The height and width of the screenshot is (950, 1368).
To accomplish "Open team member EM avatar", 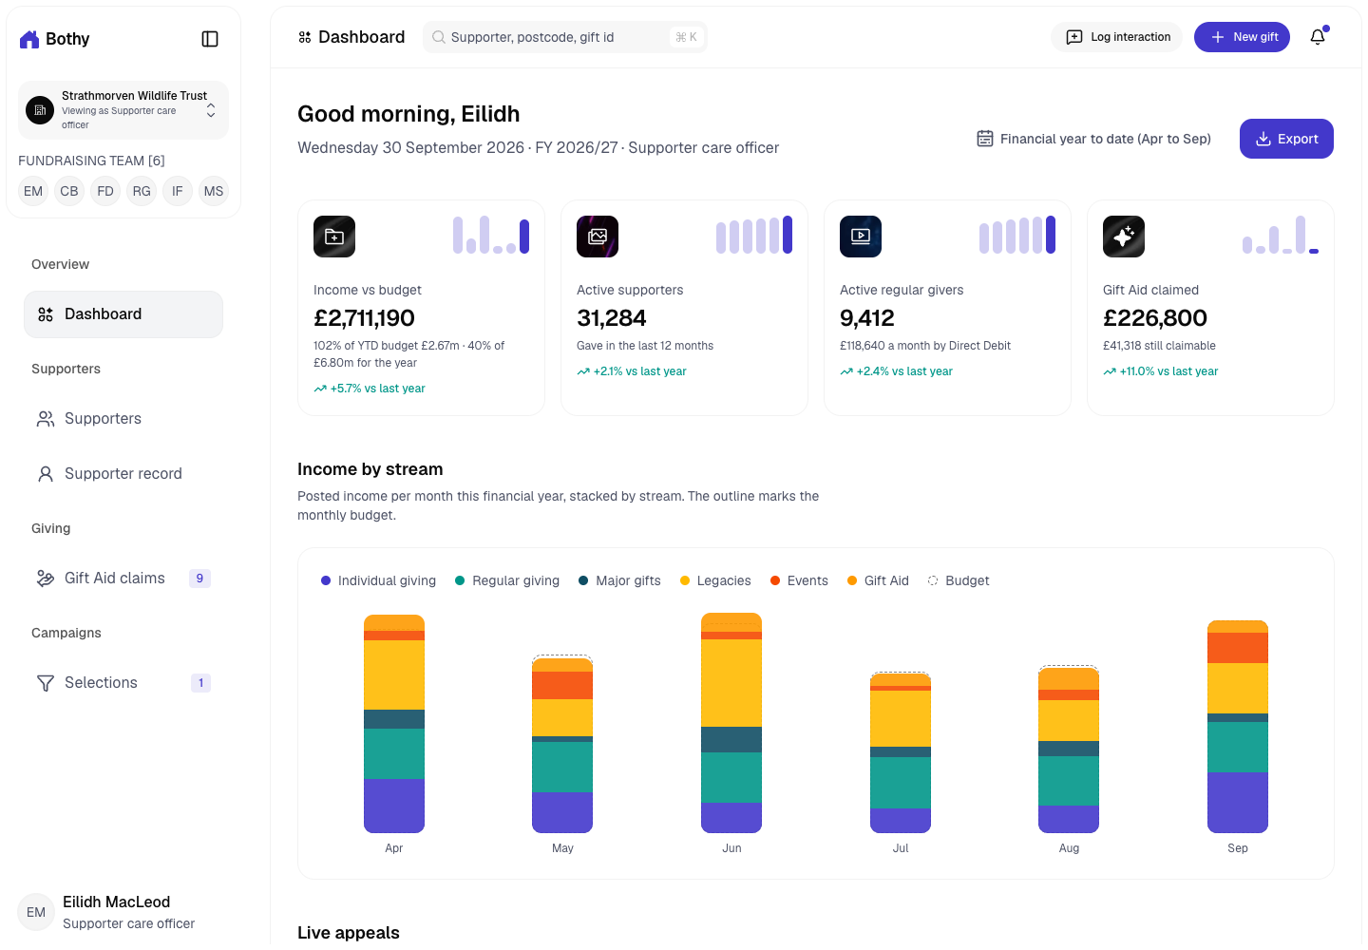I will tap(33, 191).
